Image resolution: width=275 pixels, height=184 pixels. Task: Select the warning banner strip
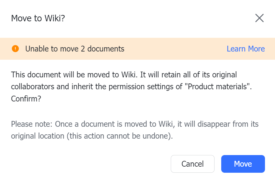point(137,49)
